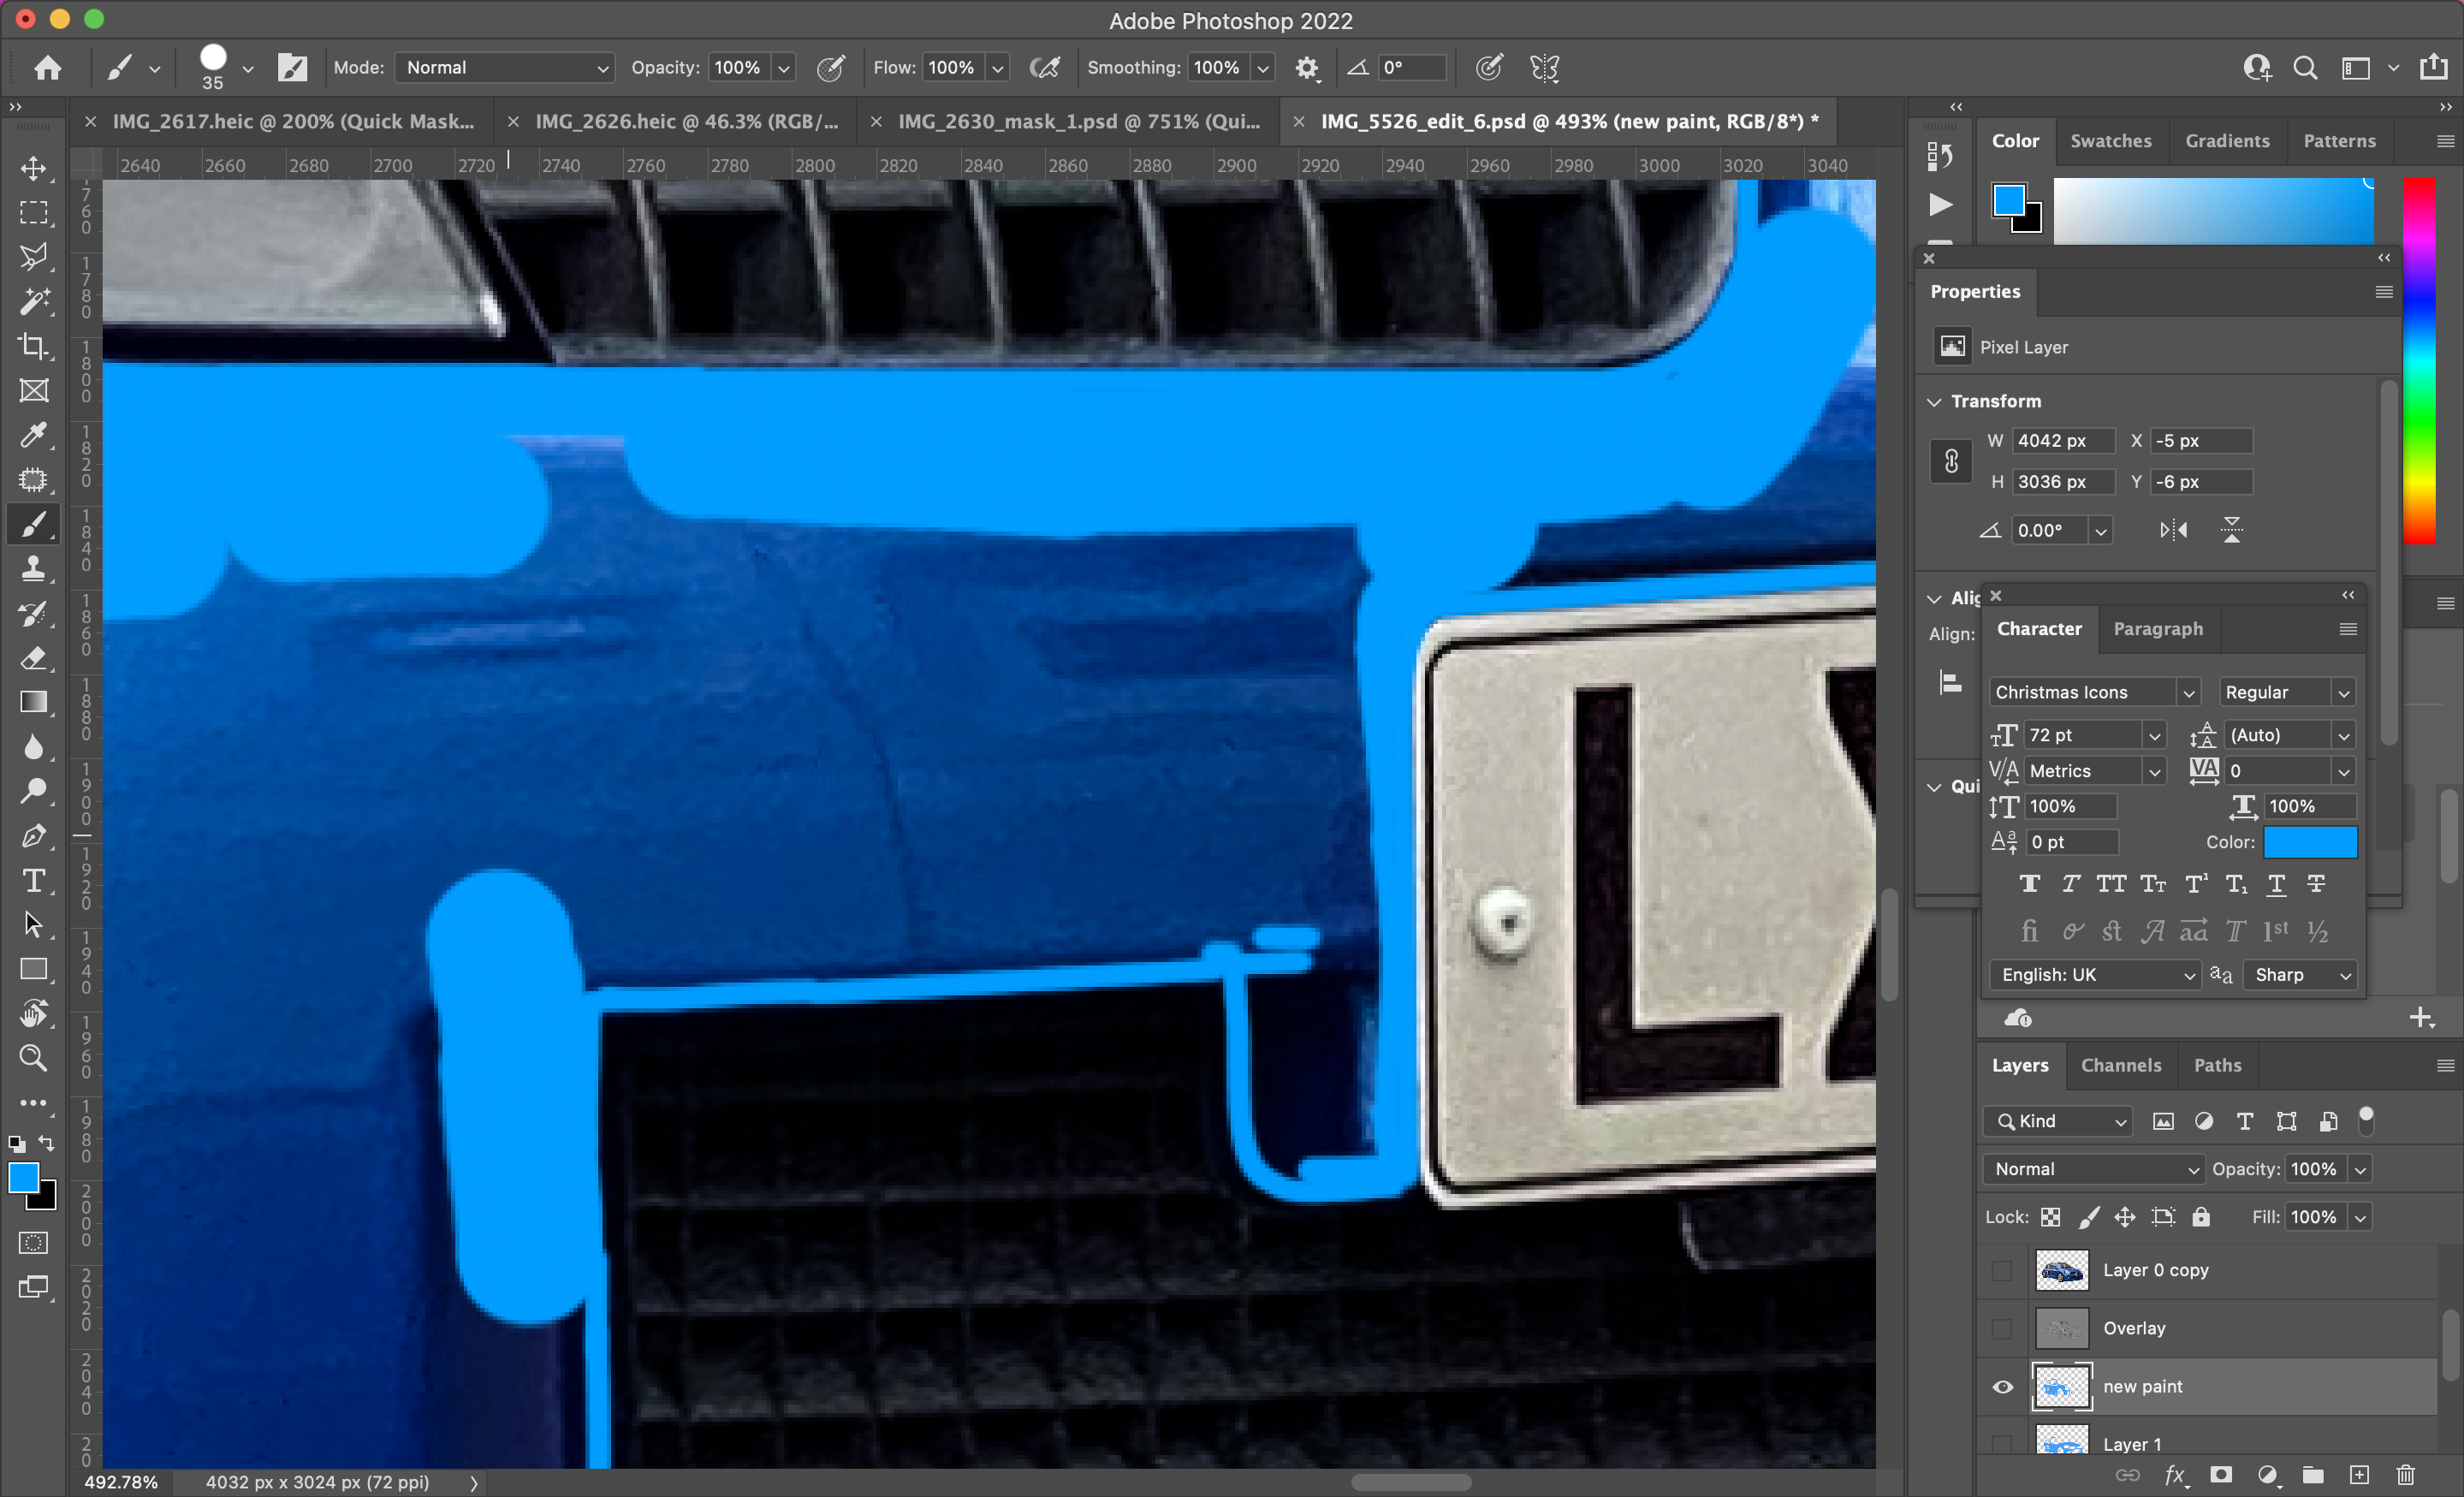This screenshot has width=2464, height=1497.
Task: Apply italic faux style in Character panel
Action: 2070,884
